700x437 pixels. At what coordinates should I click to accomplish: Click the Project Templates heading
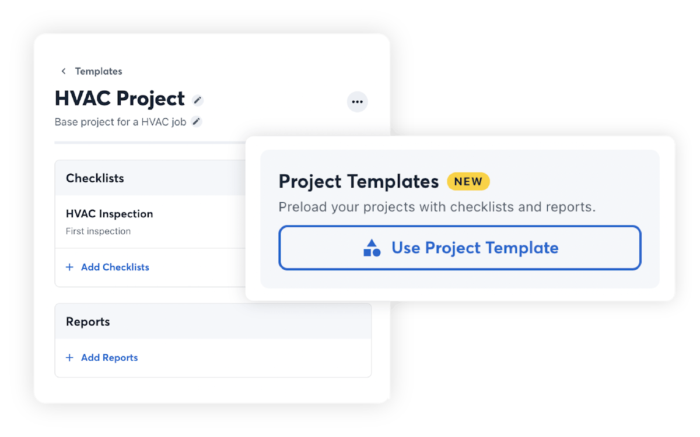359,181
